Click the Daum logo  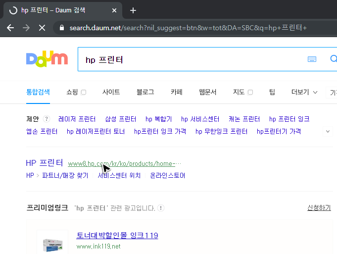coord(47,59)
